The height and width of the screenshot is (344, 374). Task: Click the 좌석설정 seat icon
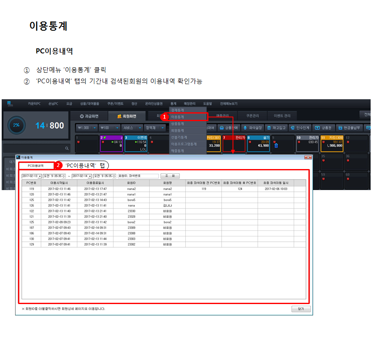(245, 127)
